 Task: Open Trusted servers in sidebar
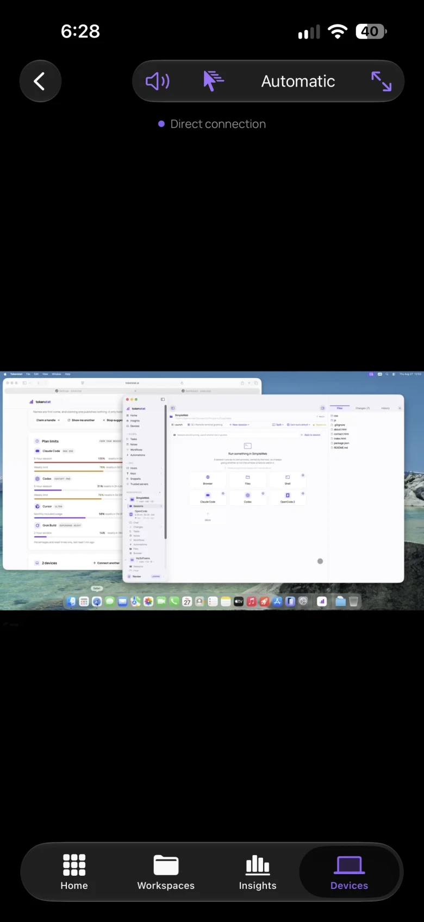(x=139, y=484)
